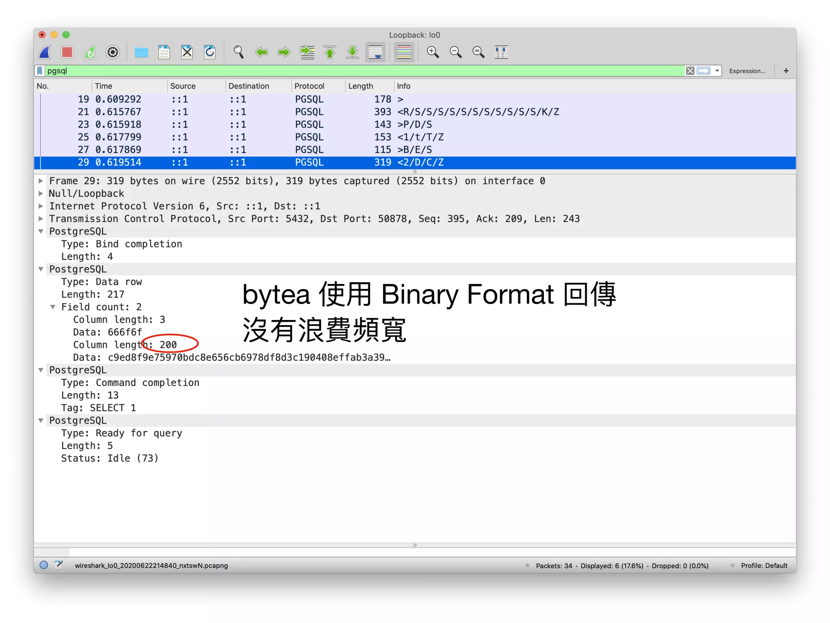Select packet 27 >B/E/S
Viewport: 830px width, 623px height.
415,150
